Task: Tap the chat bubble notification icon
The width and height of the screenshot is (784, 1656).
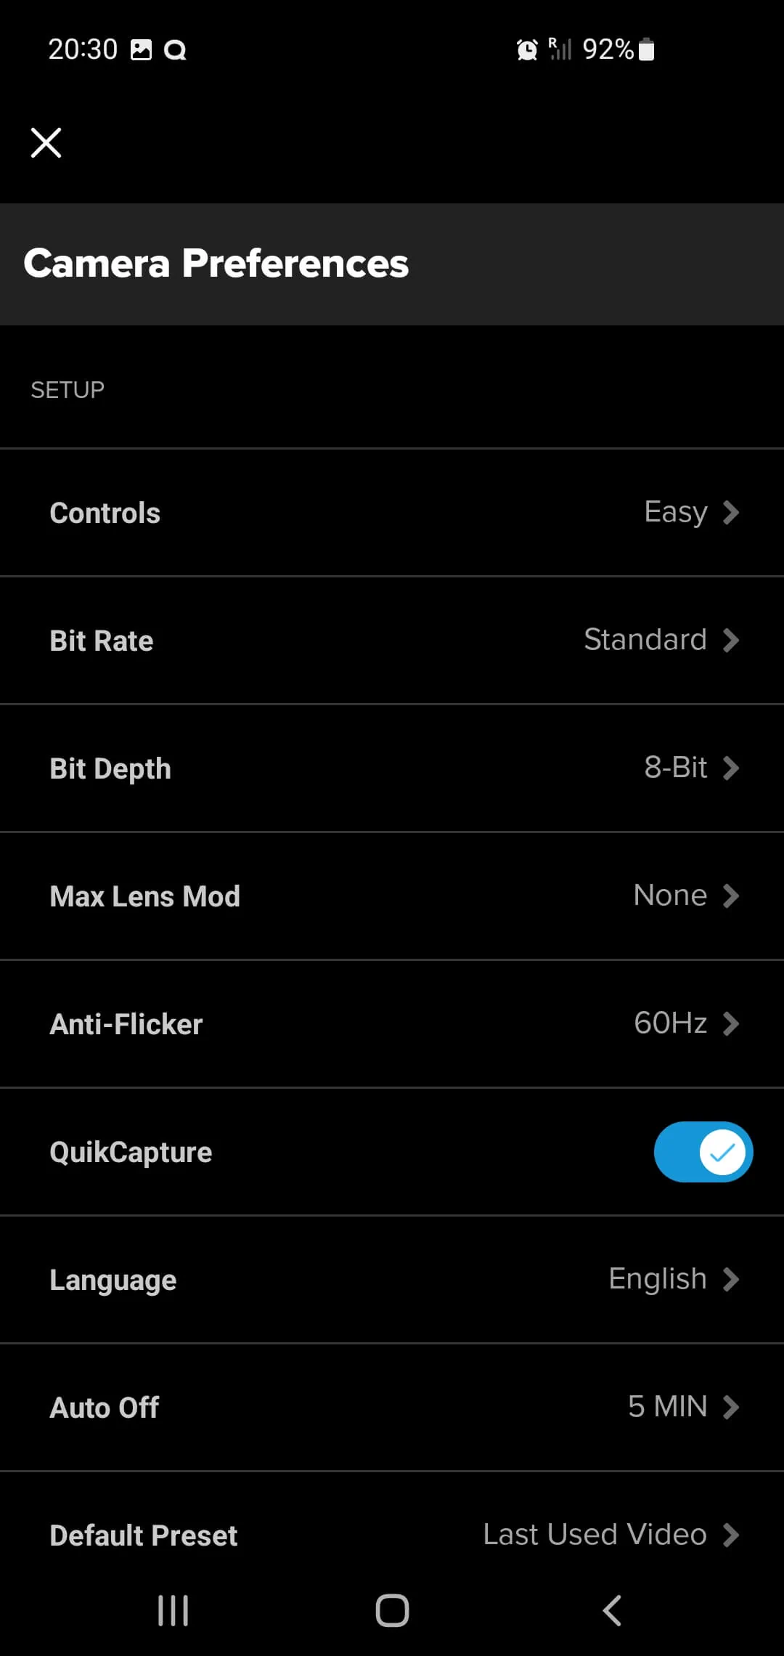Action: (x=175, y=49)
